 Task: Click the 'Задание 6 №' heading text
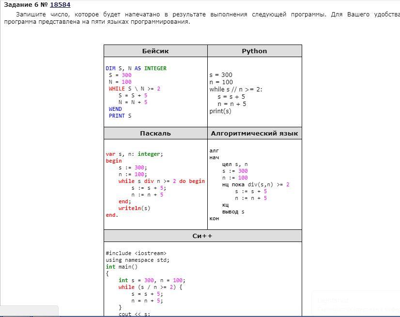tap(26, 5)
